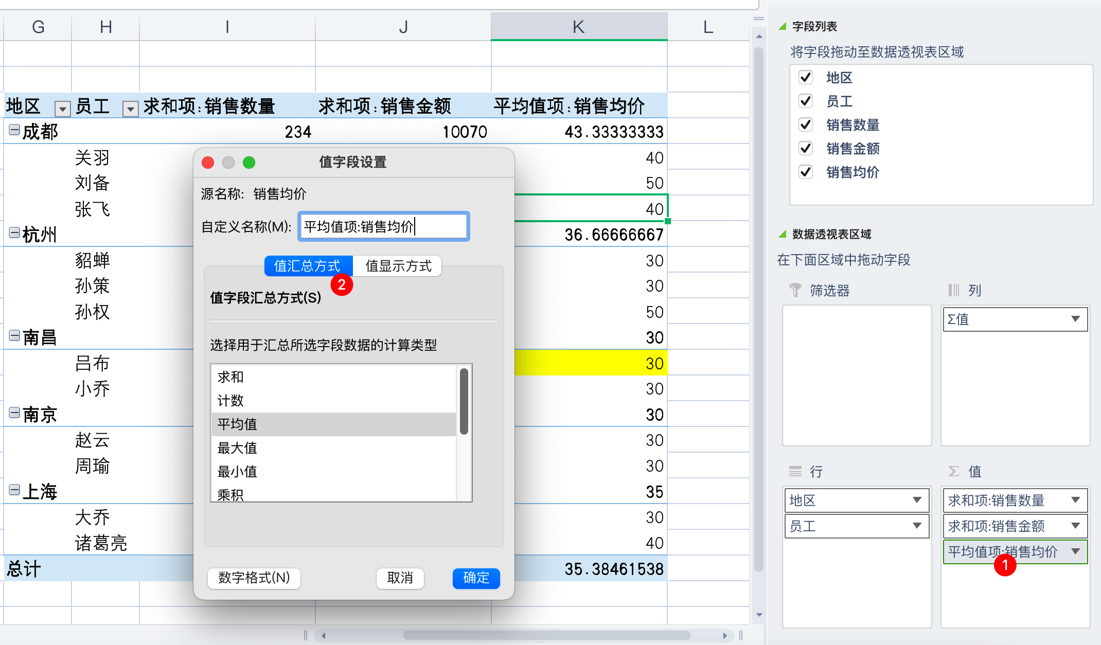This screenshot has height=645, width=1101.
Task: Select 最大值 in the summary type list
Action: (237, 448)
